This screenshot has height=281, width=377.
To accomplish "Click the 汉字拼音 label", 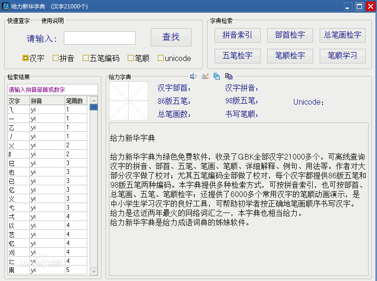I will click(x=242, y=88).
